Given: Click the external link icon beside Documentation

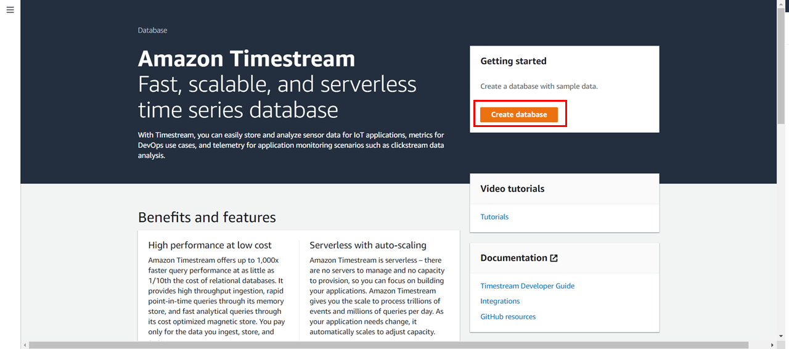Looking at the screenshot, I should (554, 258).
